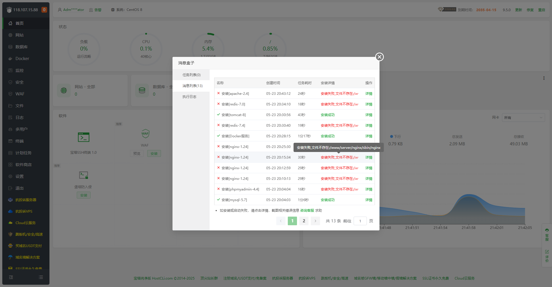
Task: Click the next page arrow
Action: [315, 221]
